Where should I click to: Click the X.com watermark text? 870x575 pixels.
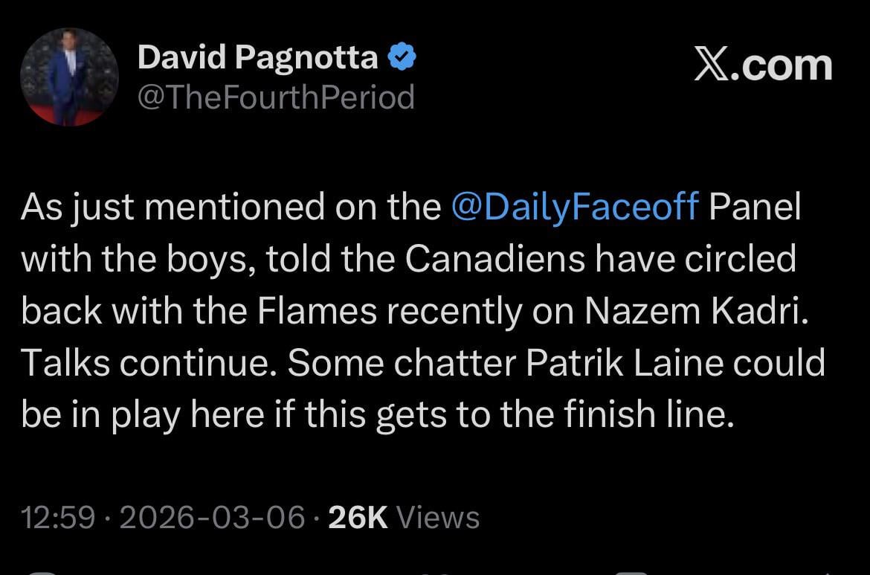(x=762, y=65)
